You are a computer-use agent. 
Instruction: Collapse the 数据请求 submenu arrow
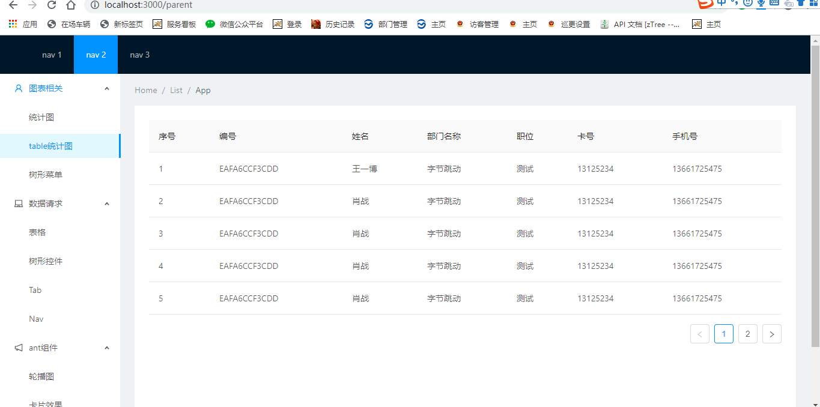pos(107,203)
